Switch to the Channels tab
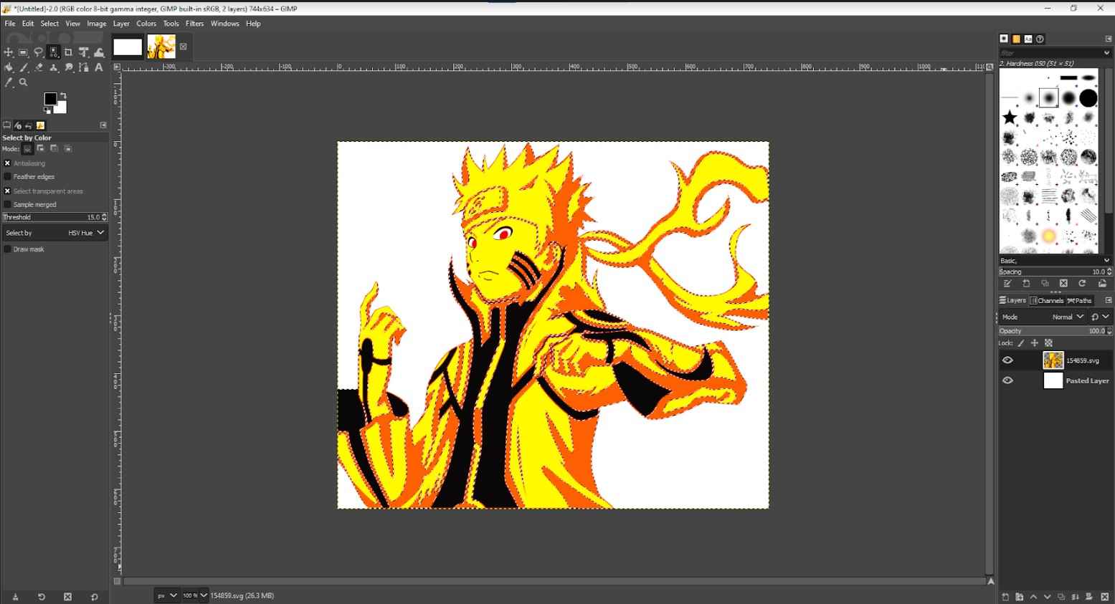Viewport: 1115px width, 604px height. tap(1047, 300)
